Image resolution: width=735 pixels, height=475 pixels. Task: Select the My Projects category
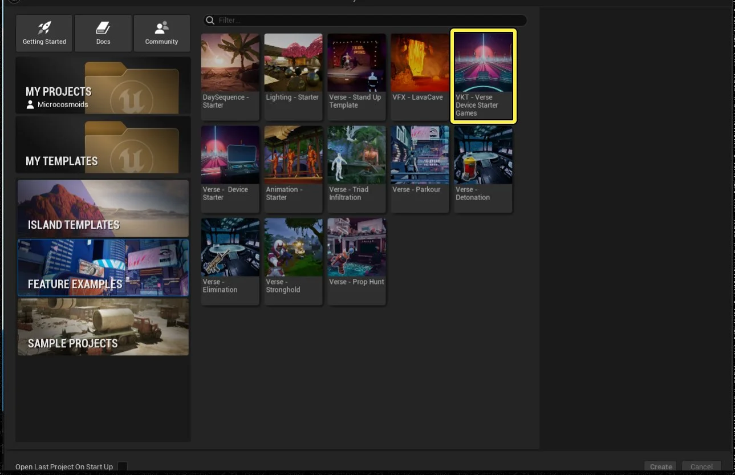pyautogui.click(x=103, y=86)
